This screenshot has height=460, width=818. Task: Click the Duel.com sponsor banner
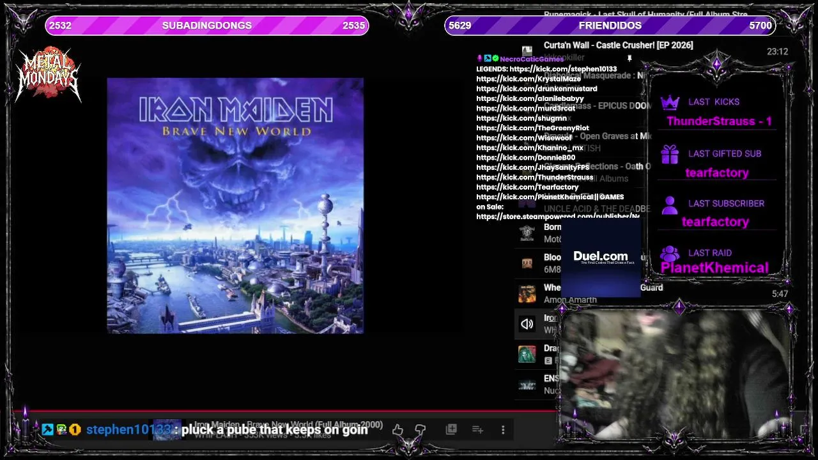(x=601, y=257)
